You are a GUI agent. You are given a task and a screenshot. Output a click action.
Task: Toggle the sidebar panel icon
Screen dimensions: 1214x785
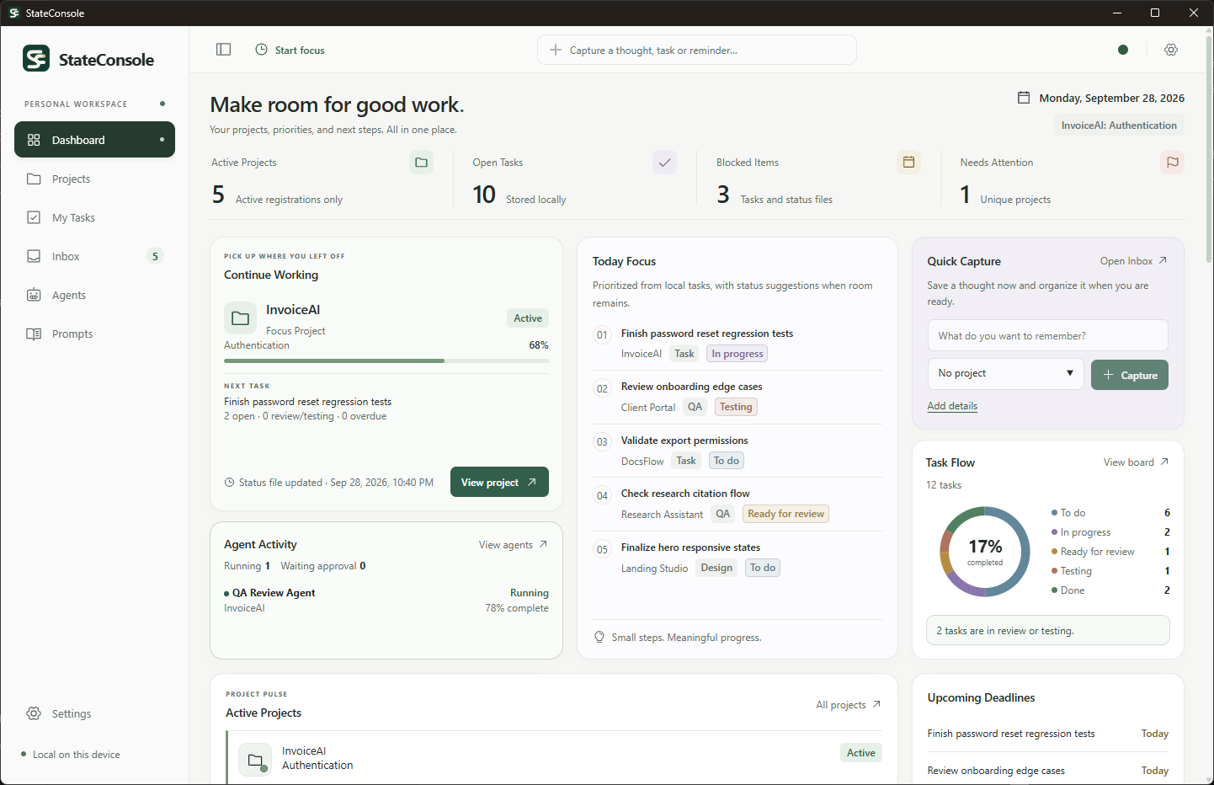click(x=223, y=50)
